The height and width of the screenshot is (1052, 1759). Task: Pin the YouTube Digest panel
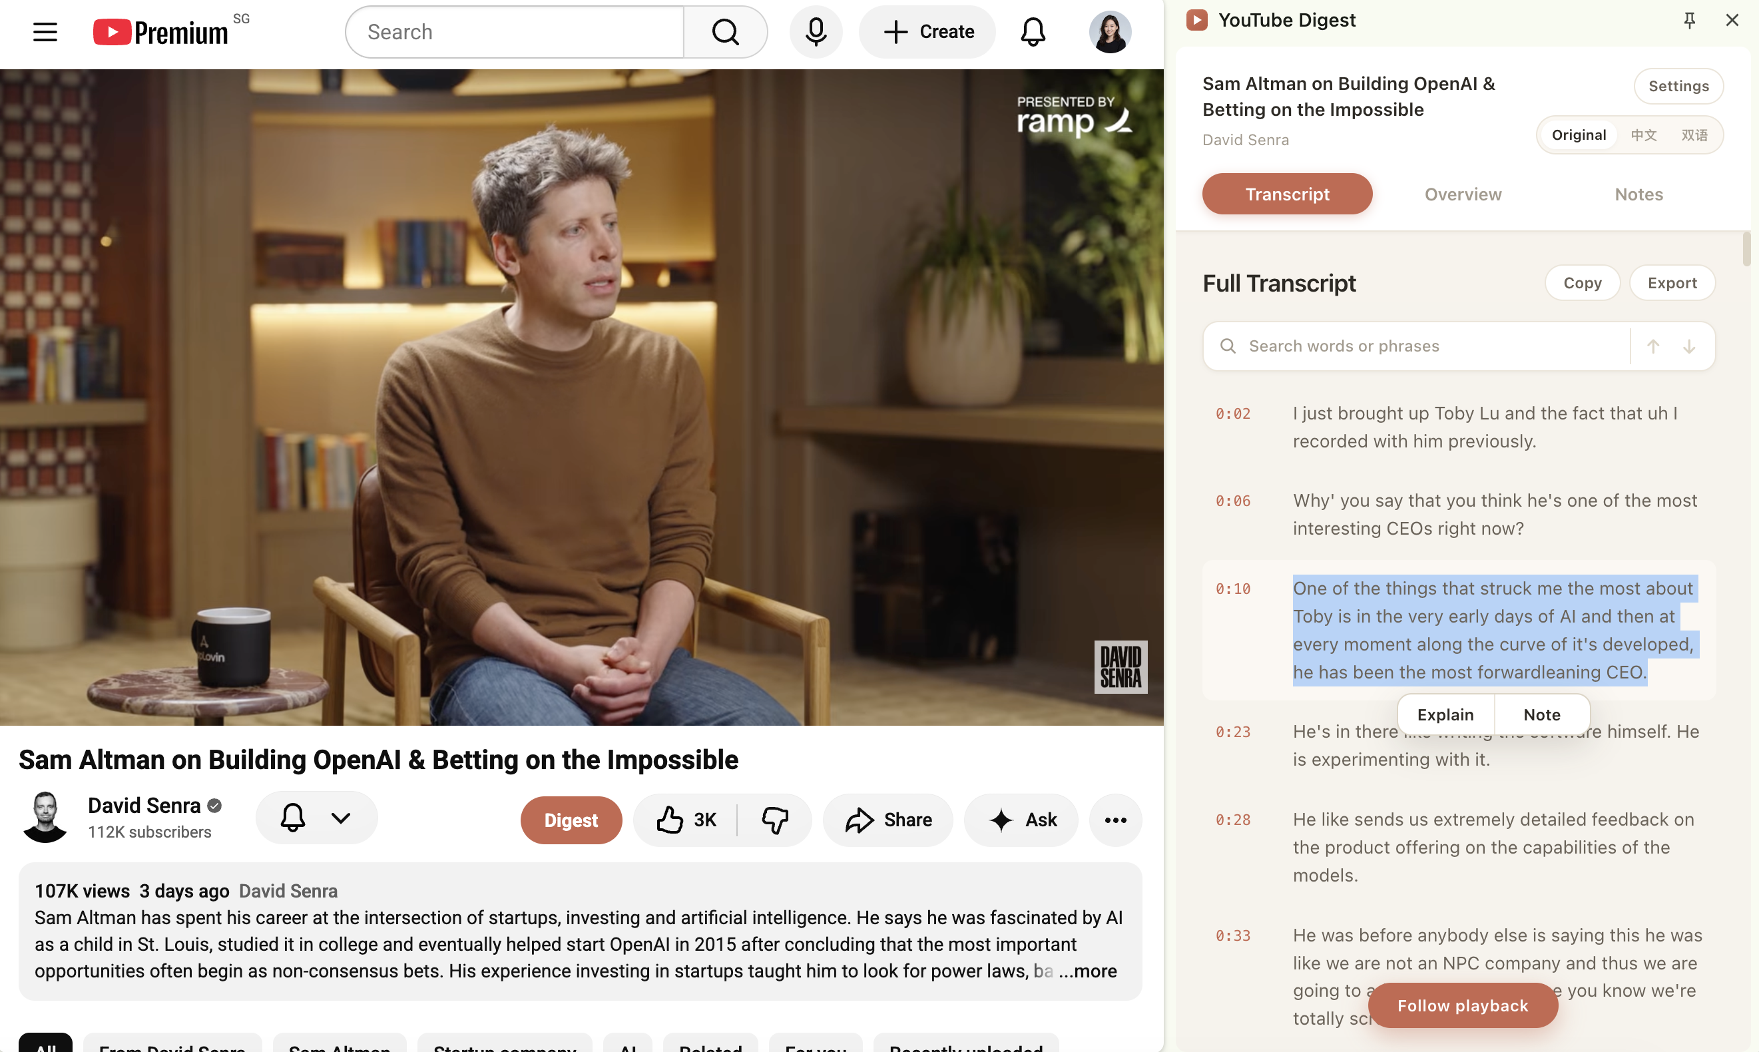tap(1690, 20)
